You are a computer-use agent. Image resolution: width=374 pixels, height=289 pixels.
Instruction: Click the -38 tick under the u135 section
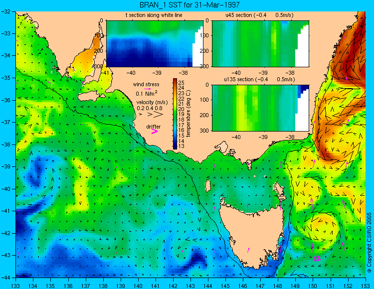pyautogui.click(x=290, y=137)
